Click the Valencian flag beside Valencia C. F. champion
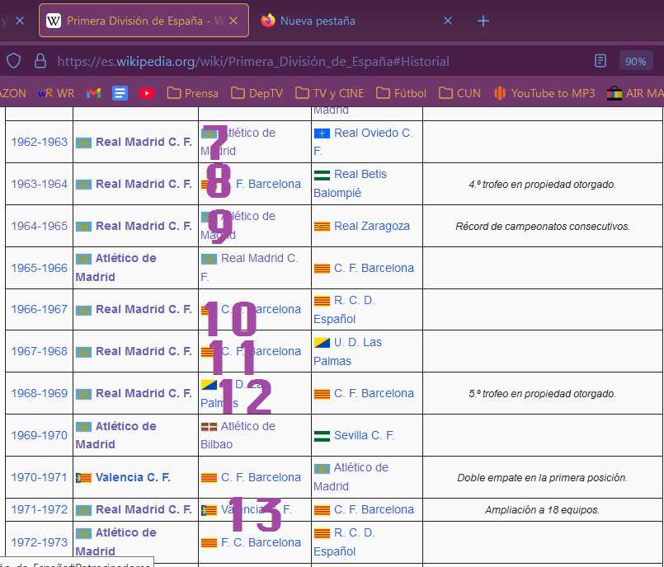 (83, 478)
